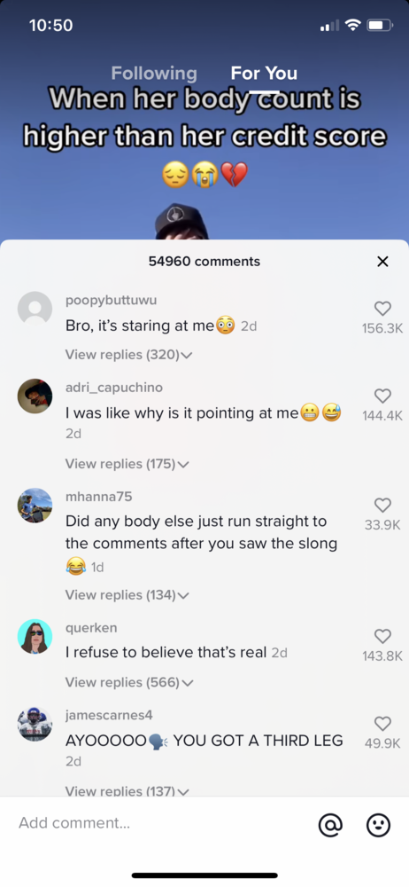Like jamescarnes4's third leg comment
The image size is (409, 887).
(383, 723)
